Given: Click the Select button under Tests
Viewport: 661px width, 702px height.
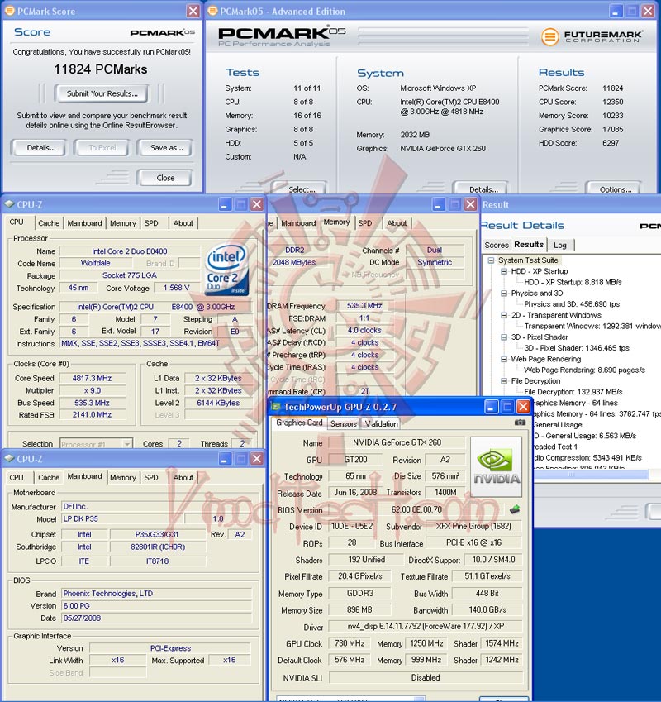Looking at the screenshot, I should (302, 189).
